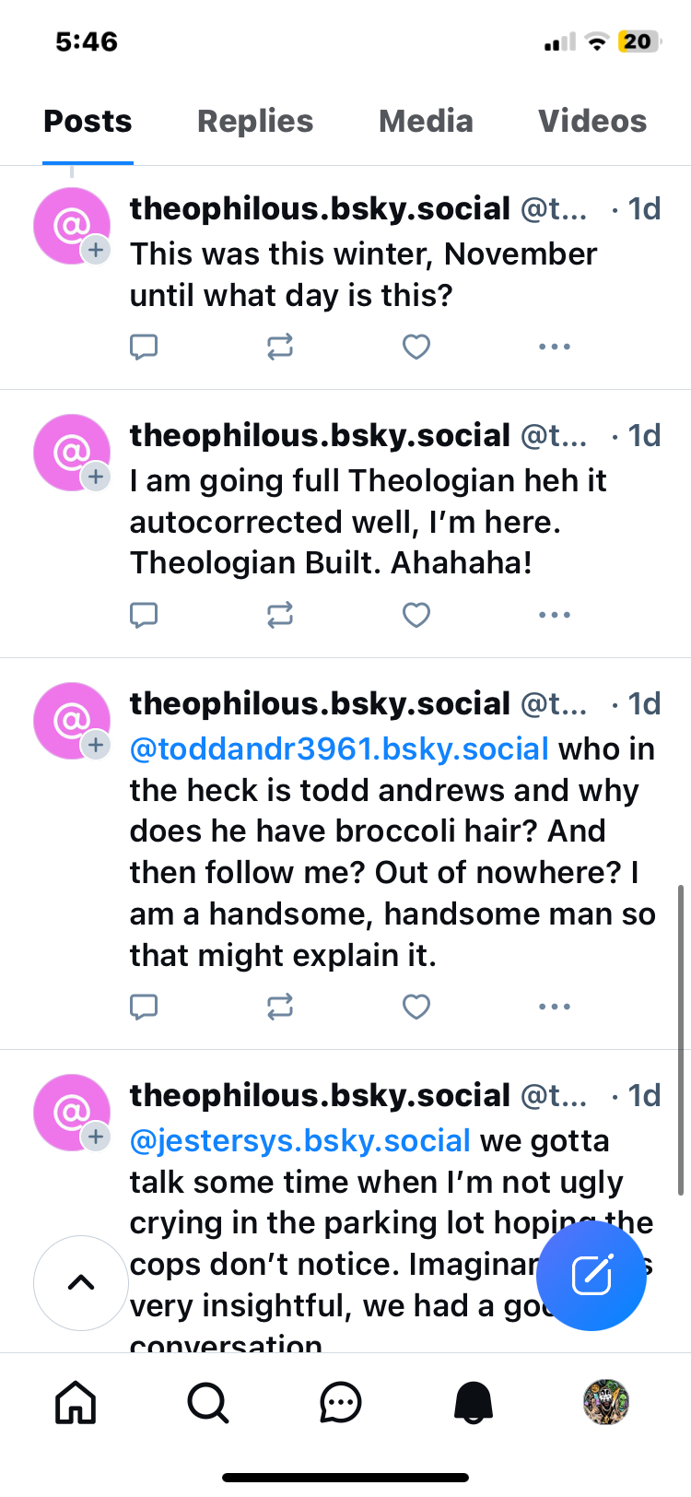Like the todd andrews broccoli hair post
The image size is (691, 1497).
pos(416,1007)
